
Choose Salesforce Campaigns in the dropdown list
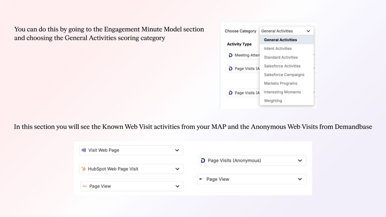click(x=284, y=75)
